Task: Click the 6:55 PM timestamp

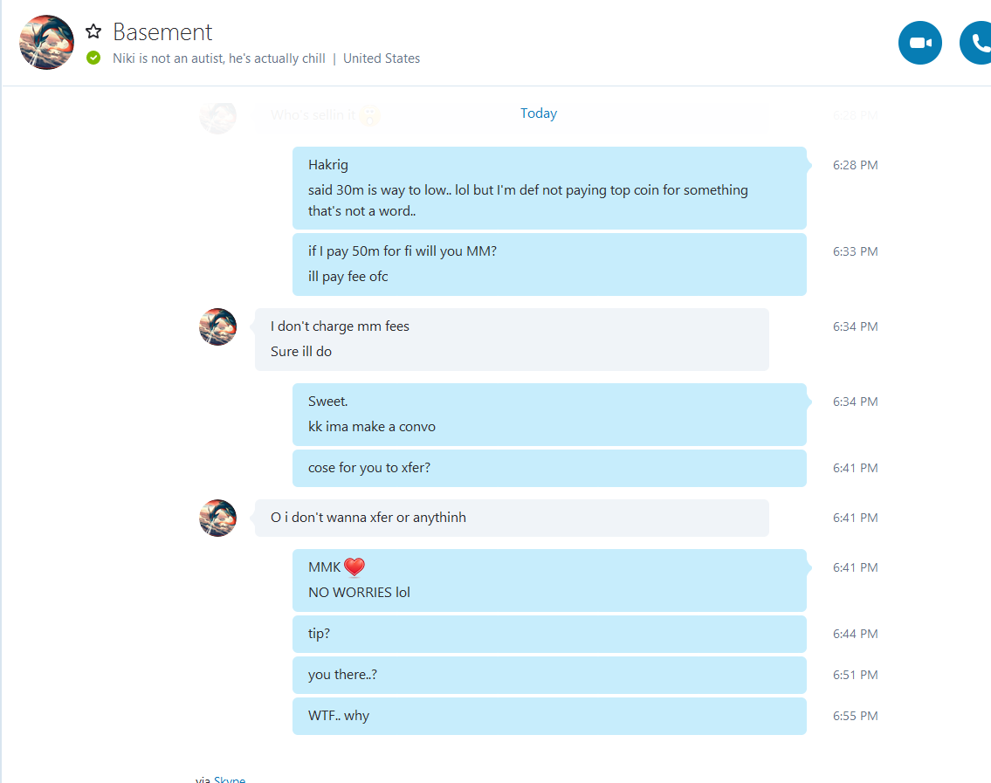Action: click(x=855, y=716)
